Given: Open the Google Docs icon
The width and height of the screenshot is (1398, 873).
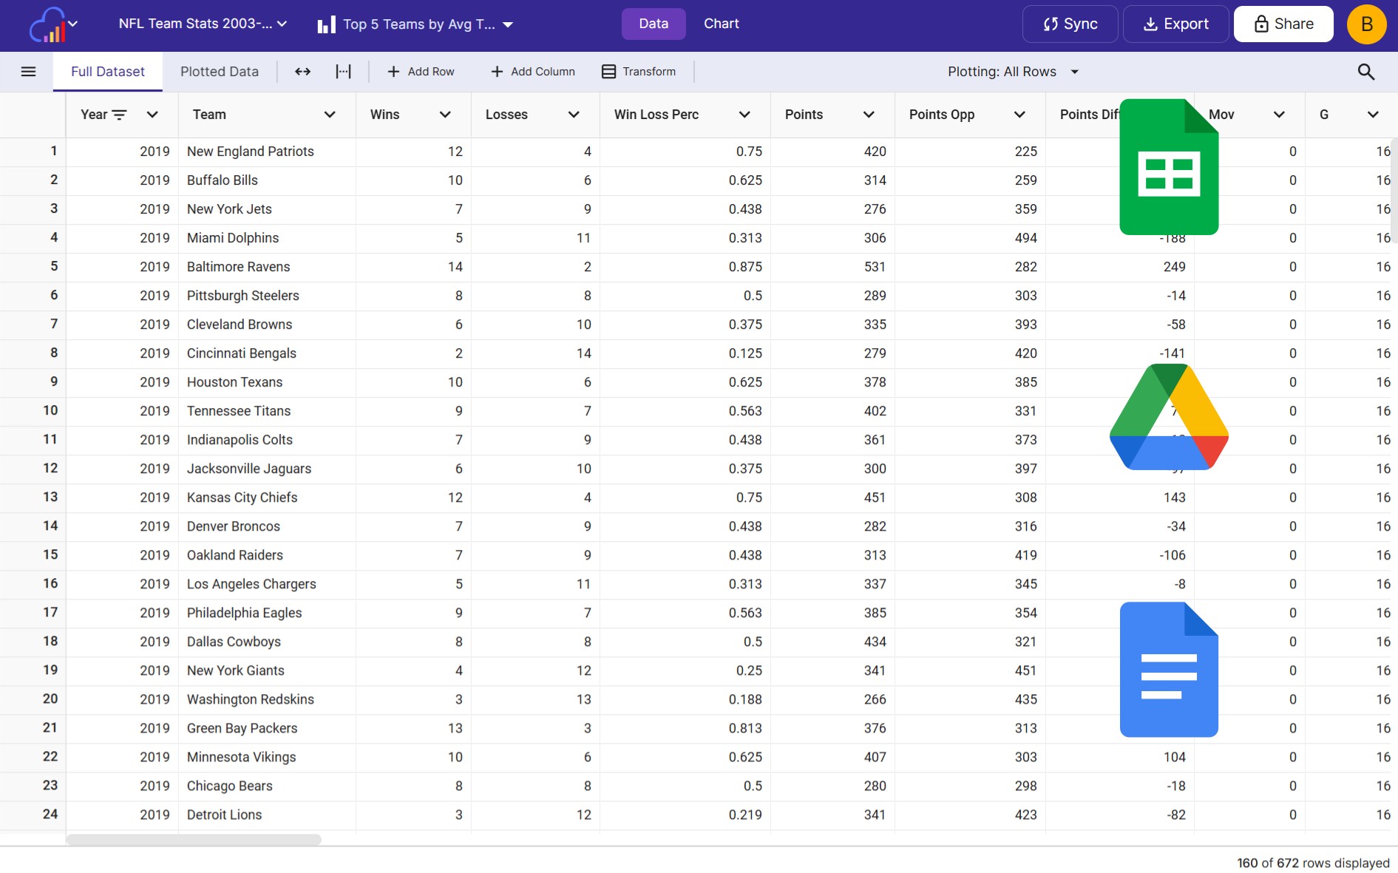Looking at the screenshot, I should [1169, 670].
